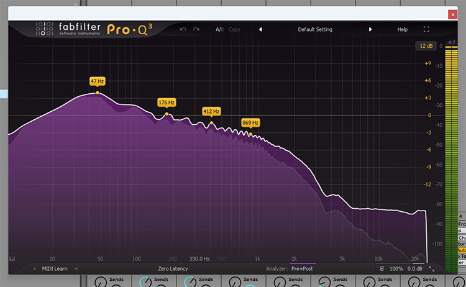
Task: Click the -12 gain scale label
Action: [427, 184]
